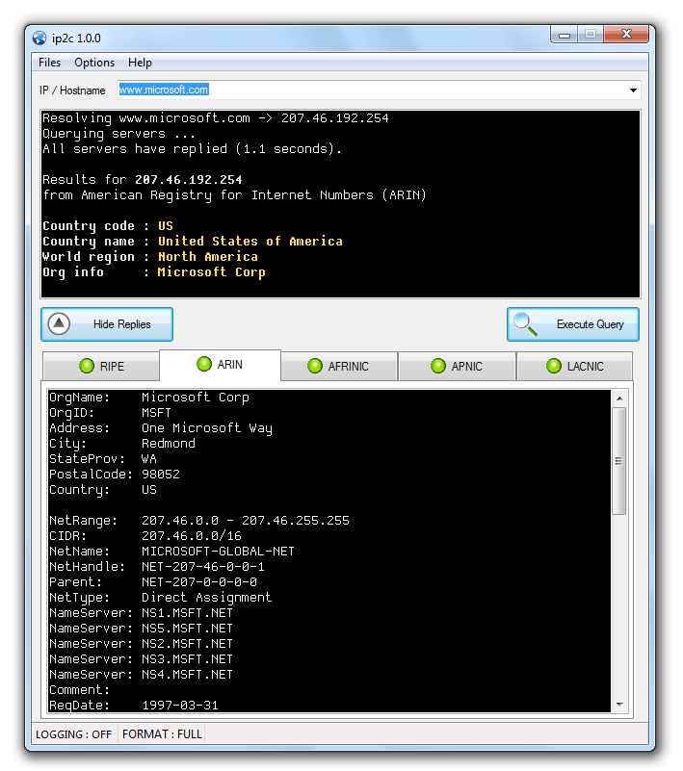This screenshot has width=683, height=771.
Task: Click the green status light on APNIC tab
Action: pos(438,366)
